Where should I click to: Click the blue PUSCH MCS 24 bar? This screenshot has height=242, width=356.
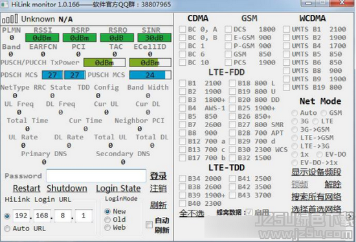pos(150,75)
